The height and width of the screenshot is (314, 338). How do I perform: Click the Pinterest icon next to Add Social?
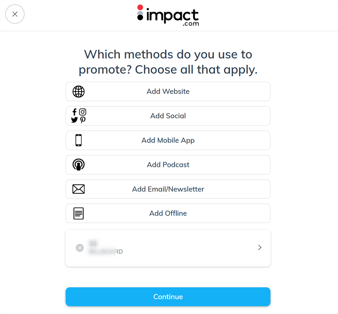coord(83,120)
